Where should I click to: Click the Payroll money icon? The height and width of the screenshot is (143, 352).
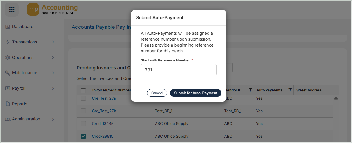[x=8, y=88]
